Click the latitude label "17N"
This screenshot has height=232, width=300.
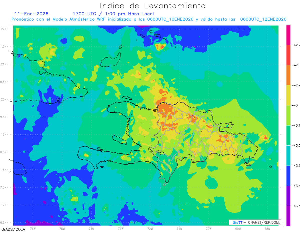(x=4, y=205)
